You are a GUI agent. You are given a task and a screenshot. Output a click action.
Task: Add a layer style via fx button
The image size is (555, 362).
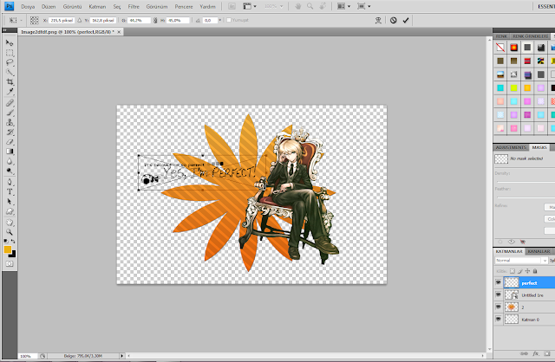click(x=536, y=353)
